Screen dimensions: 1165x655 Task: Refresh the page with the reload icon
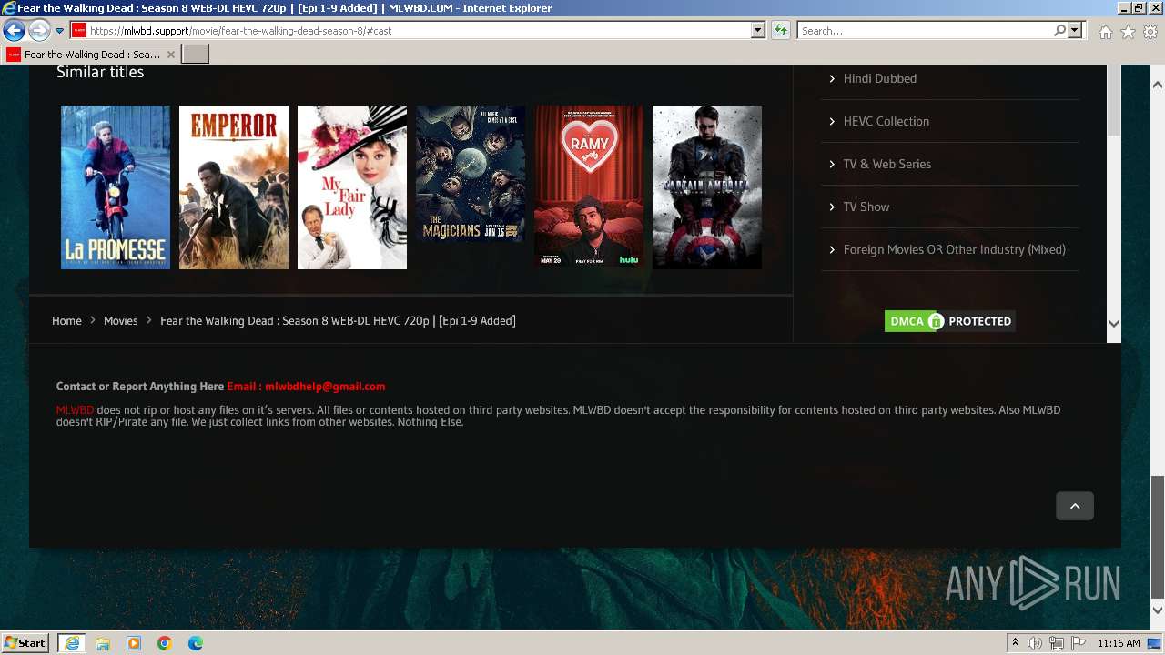(x=780, y=31)
